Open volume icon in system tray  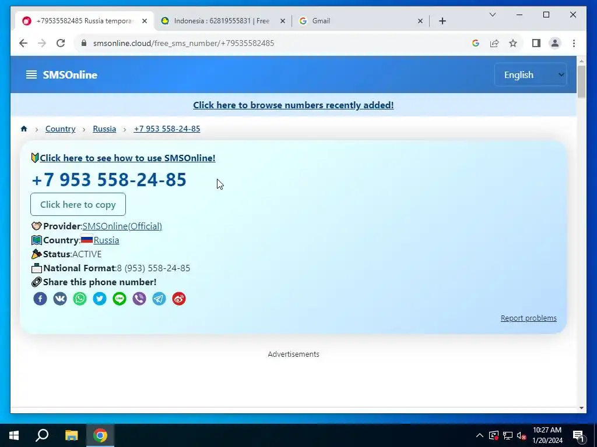[x=521, y=435]
